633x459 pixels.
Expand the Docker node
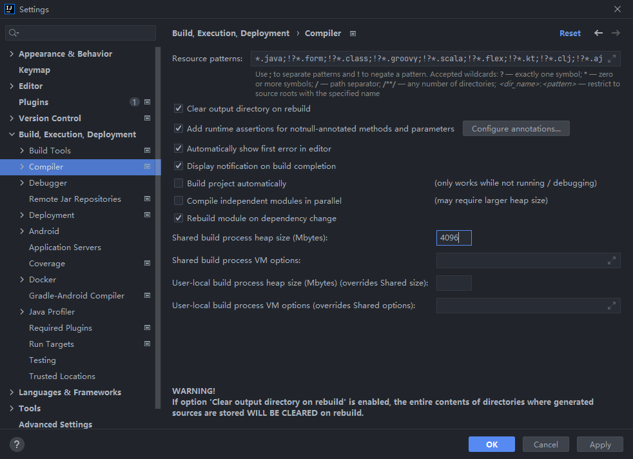point(22,279)
